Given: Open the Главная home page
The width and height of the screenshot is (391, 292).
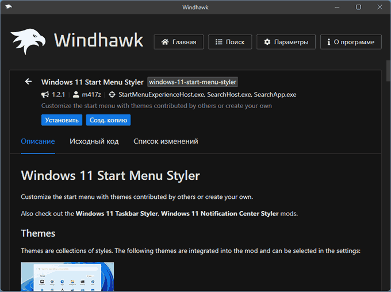Looking at the screenshot, I should coord(179,42).
